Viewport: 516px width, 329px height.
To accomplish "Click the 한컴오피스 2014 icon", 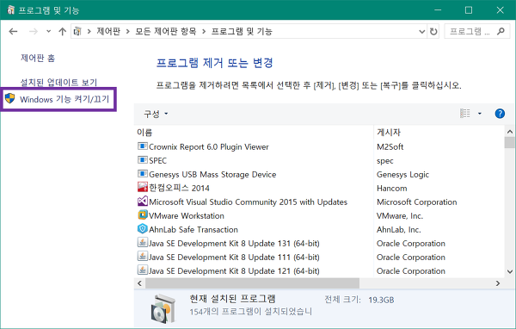I will pyautogui.click(x=142, y=187).
